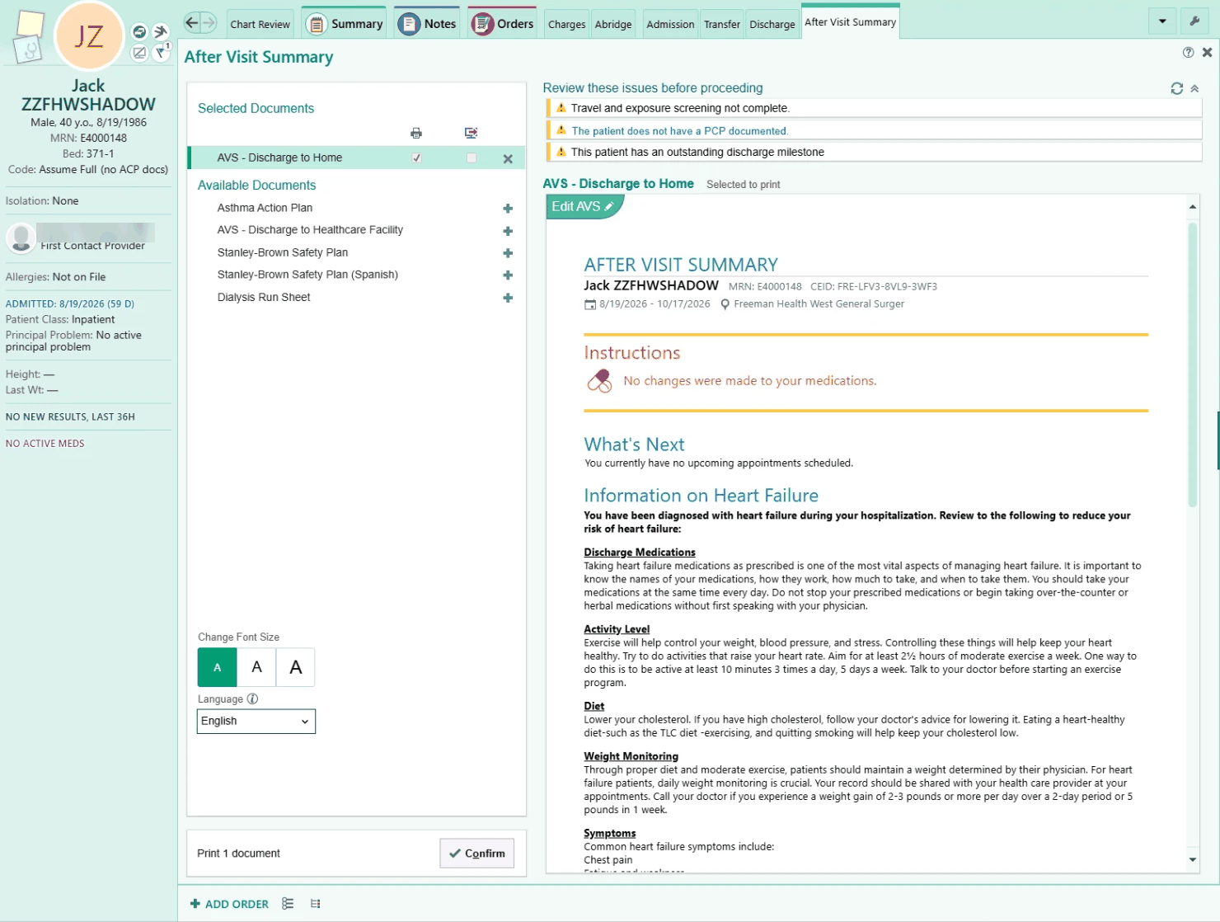Select the medium font size A
Viewport: 1220px width, 922px height.
click(256, 667)
